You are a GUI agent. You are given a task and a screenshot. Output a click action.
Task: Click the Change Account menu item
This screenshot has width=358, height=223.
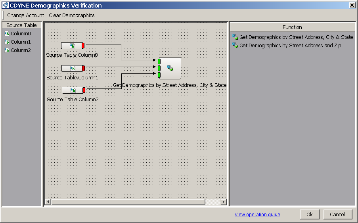click(x=25, y=15)
